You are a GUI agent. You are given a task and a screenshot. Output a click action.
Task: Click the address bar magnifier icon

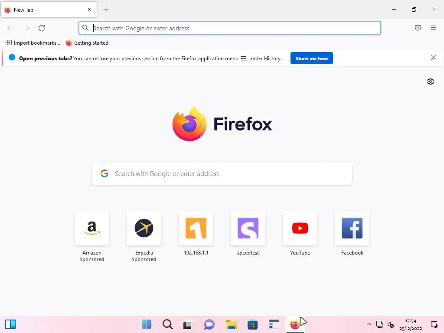85,28
